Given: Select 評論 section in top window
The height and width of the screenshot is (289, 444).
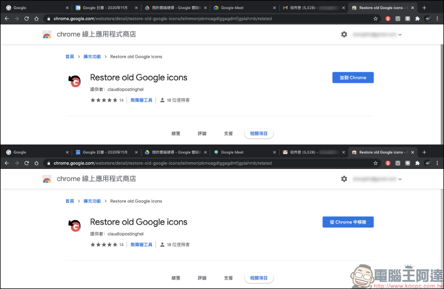Looking at the screenshot, I should tap(202, 133).
